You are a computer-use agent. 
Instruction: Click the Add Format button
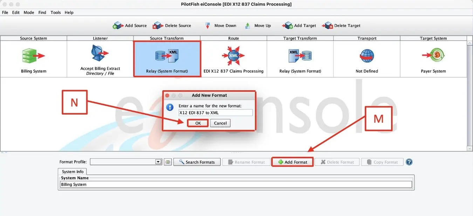(293, 162)
